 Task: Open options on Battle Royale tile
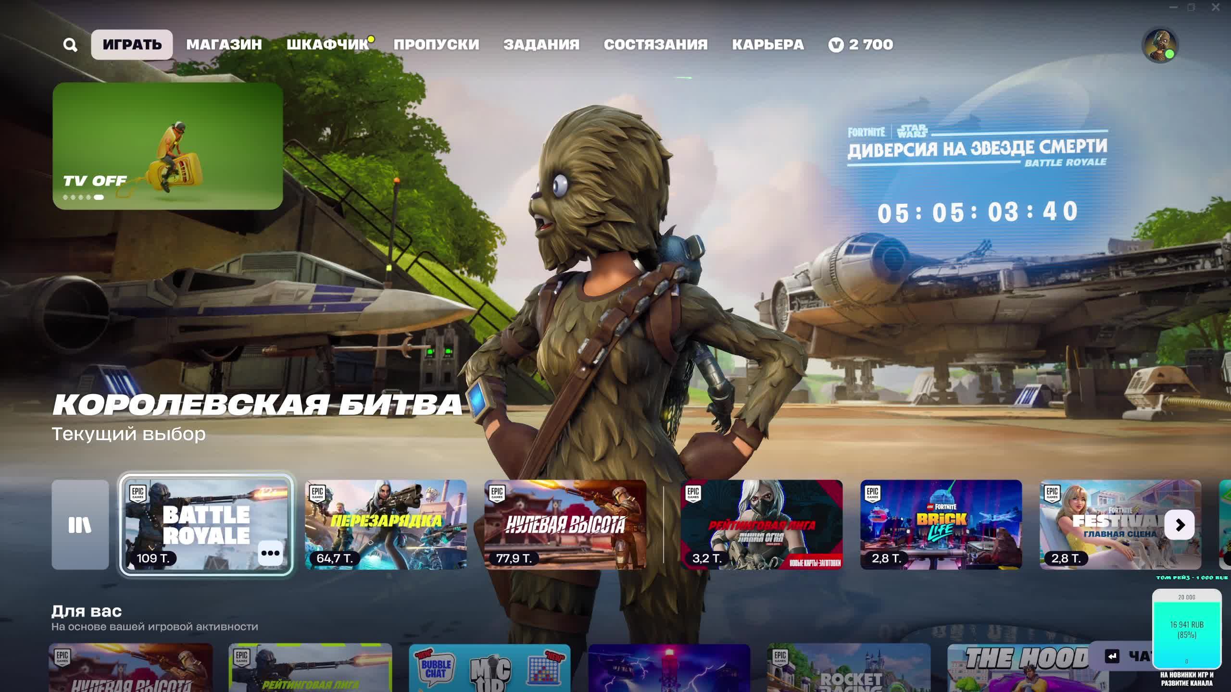coord(270,553)
